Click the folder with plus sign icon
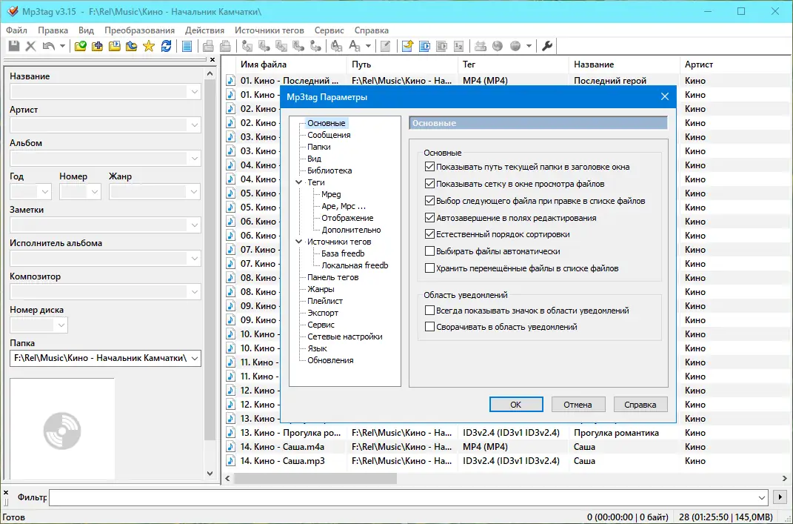The height and width of the screenshot is (524, 793). click(x=98, y=46)
